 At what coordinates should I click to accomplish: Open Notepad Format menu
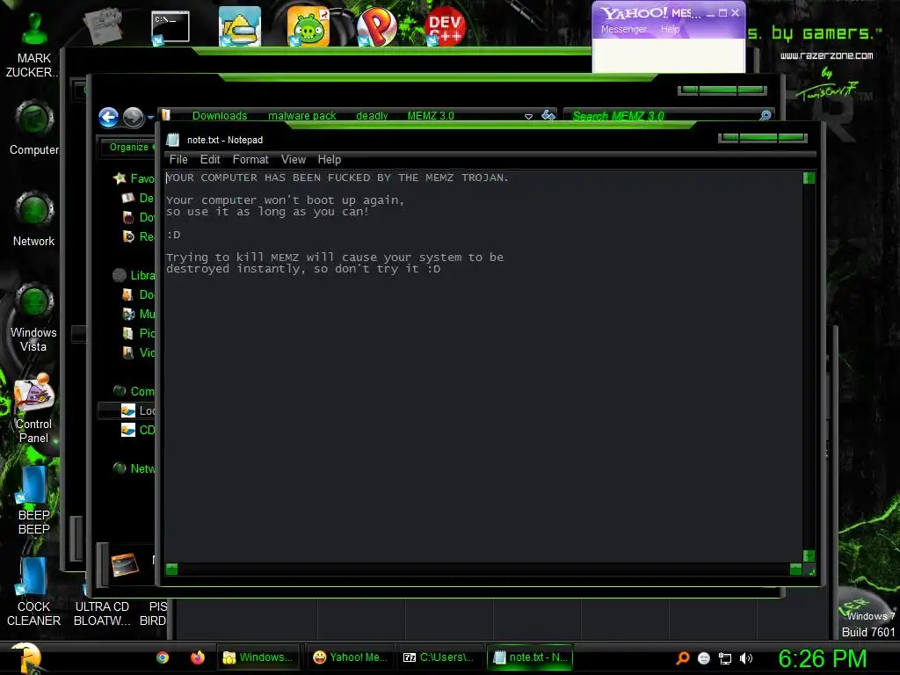[250, 160]
